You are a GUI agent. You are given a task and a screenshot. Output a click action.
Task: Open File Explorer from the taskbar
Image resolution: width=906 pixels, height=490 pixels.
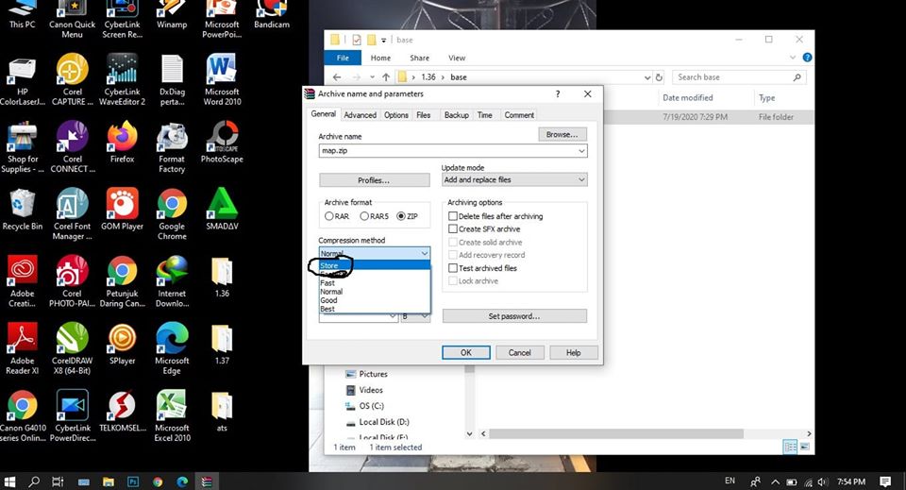108,482
